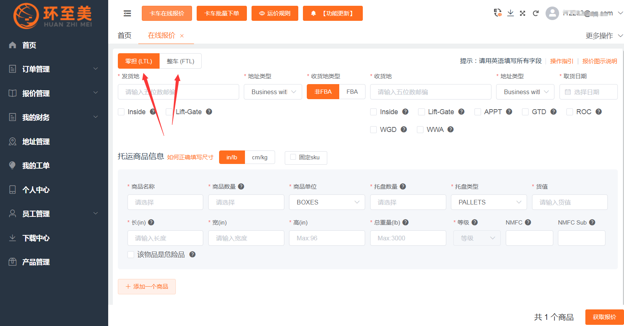Click the 卡车批量下单 button
The height and width of the screenshot is (326, 624).
click(x=222, y=13)
